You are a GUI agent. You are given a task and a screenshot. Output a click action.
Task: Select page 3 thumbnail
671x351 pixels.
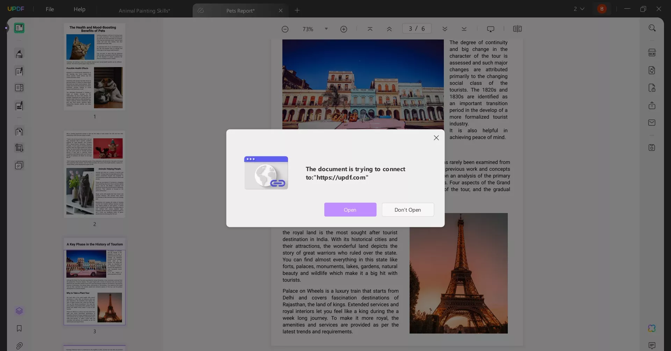click(x=94, y=281)
